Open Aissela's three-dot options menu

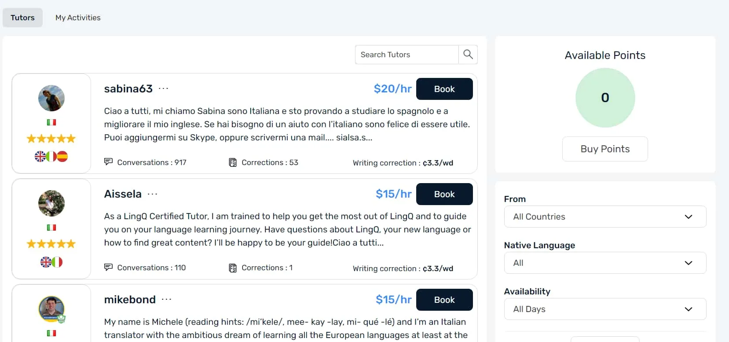tap(153, 194)
